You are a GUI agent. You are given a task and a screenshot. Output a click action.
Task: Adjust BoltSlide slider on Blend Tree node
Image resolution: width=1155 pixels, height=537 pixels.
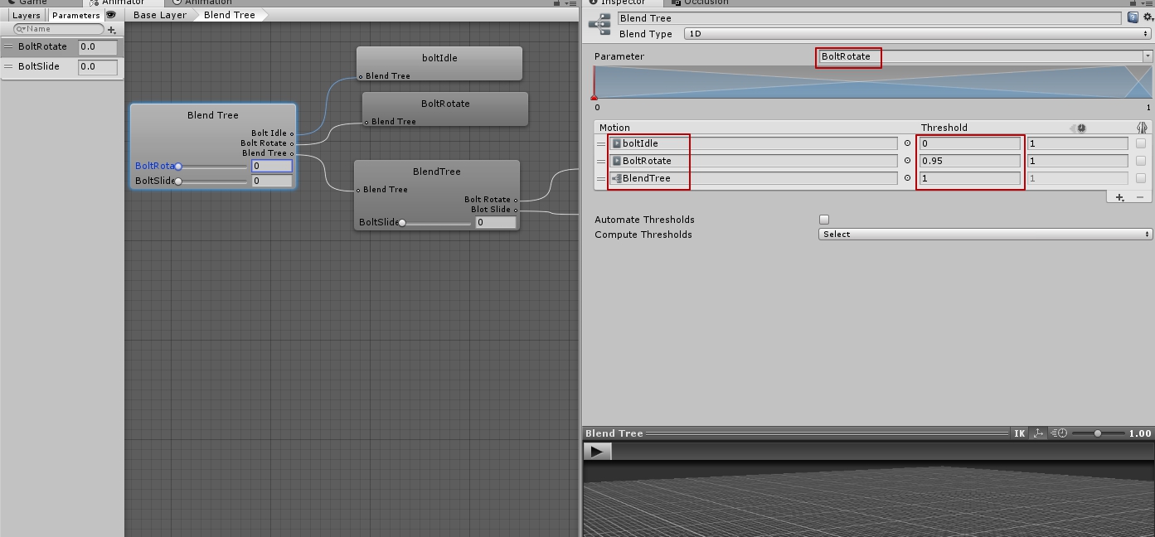211,181
